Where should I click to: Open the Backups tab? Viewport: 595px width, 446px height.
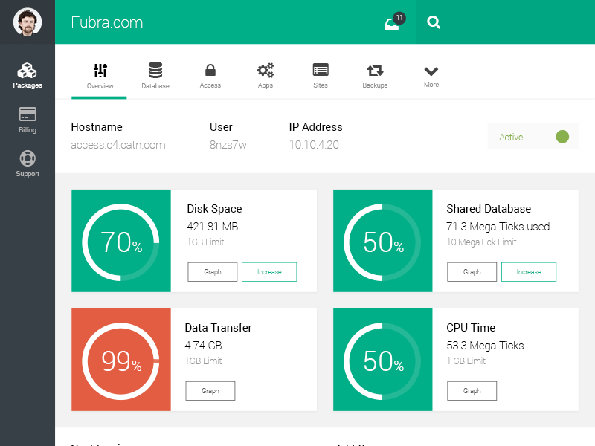[x=375, y=75]
